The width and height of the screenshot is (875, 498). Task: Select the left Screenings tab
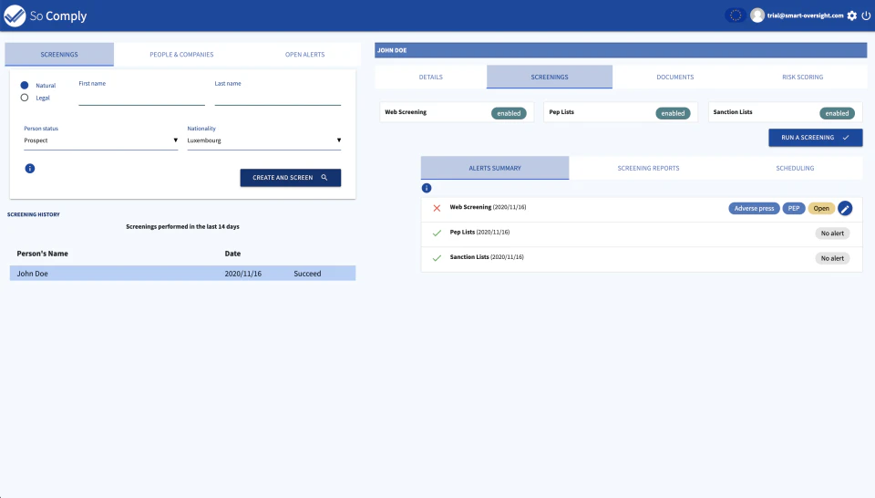(59, 55)
